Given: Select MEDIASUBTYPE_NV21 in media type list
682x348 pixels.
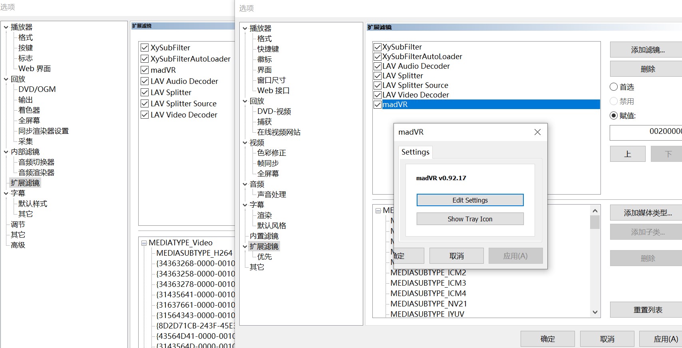Looking at the screenshot, I should 429,304.
